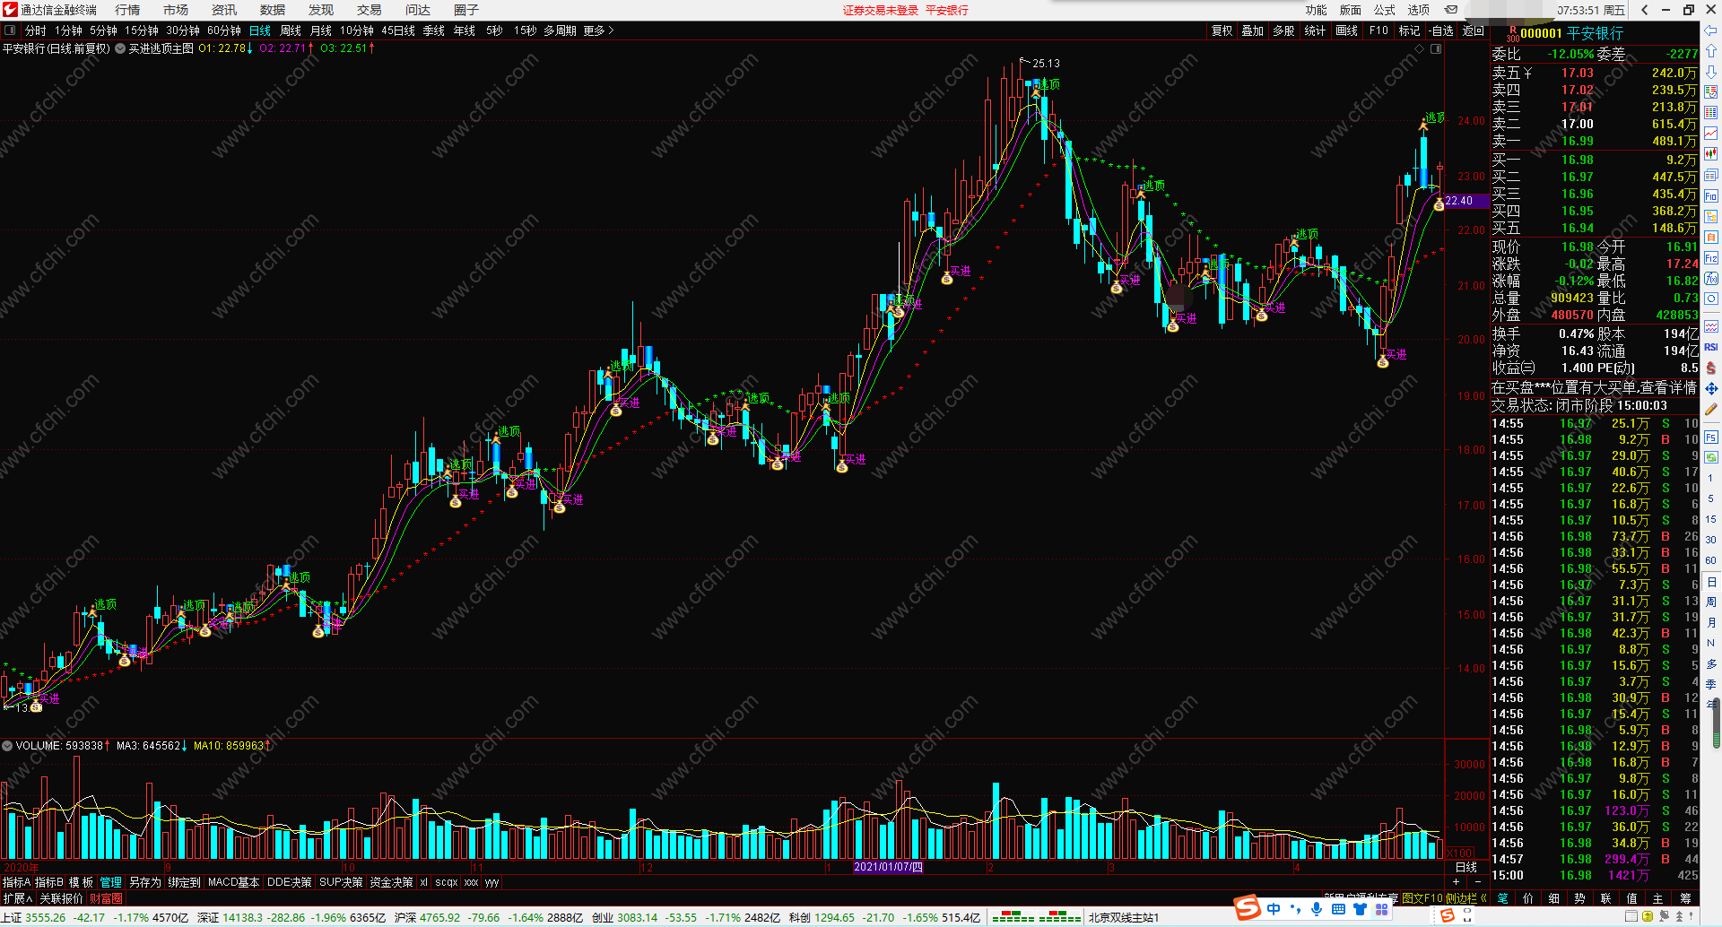Select 筹 tab at bottom right
The width and height of the screenshot is (1722, 927).
[x=1685, y=898]
